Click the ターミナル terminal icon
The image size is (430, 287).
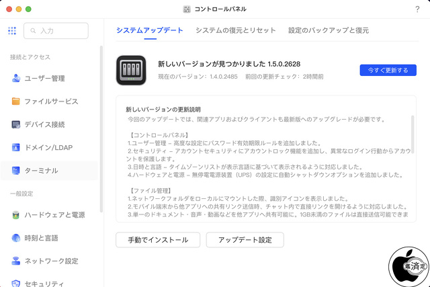click(16, 171)
